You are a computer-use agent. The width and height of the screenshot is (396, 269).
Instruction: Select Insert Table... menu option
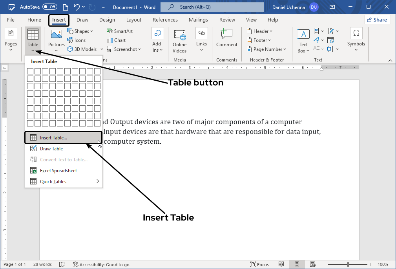coord(53,138)
